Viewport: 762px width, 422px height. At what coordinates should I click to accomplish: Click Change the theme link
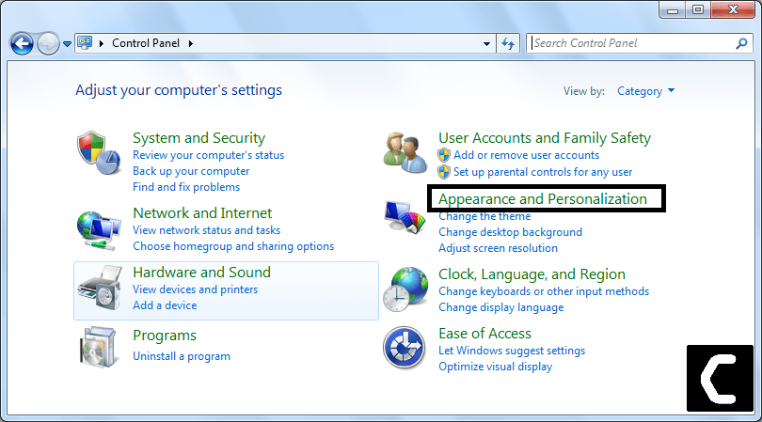point(484,216)
